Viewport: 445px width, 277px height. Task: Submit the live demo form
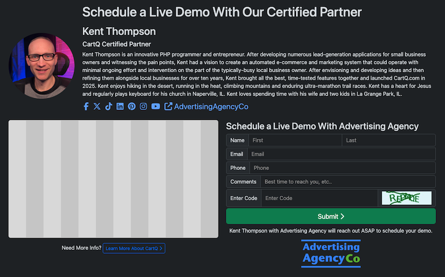331,216
